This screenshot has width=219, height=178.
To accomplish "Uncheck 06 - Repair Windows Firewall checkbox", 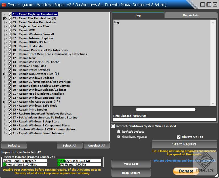I will [10, 34].
